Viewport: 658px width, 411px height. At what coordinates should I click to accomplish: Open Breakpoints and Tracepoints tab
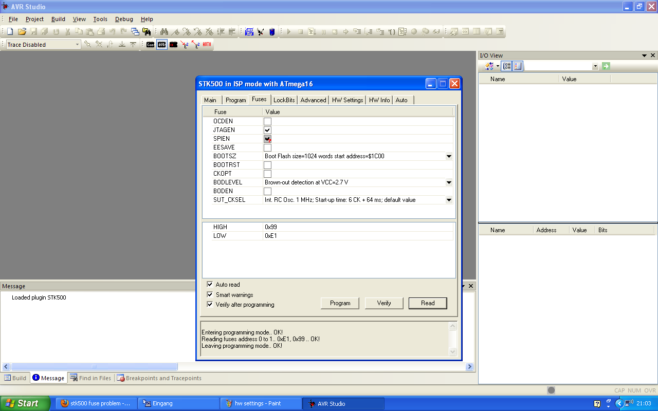[x=159, y=378]
